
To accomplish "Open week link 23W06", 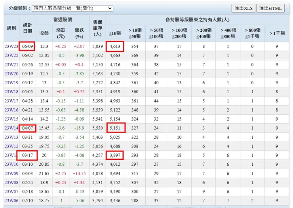I will point(11,200).
